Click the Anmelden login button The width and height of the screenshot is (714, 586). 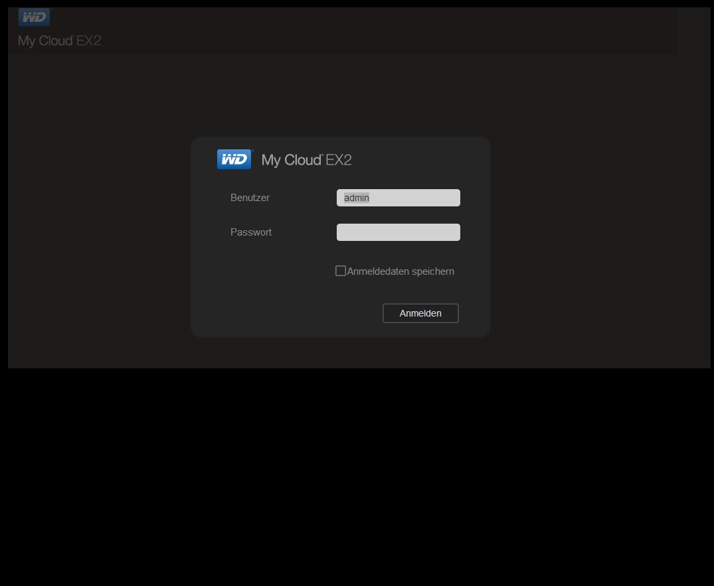click(x=420, y=313)
